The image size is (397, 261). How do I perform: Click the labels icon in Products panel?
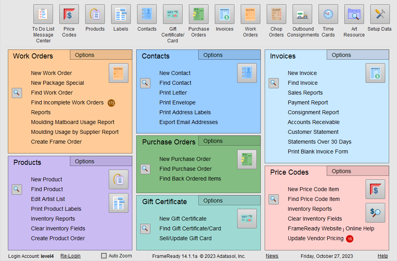point(118,203)
